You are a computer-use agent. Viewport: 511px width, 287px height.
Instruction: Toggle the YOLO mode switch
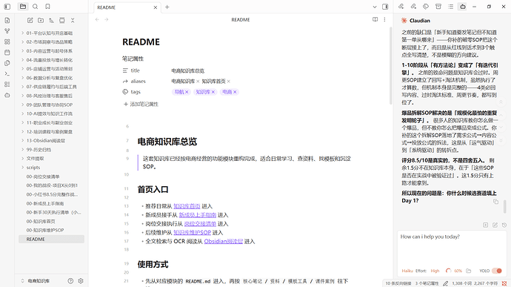[497, 271]
